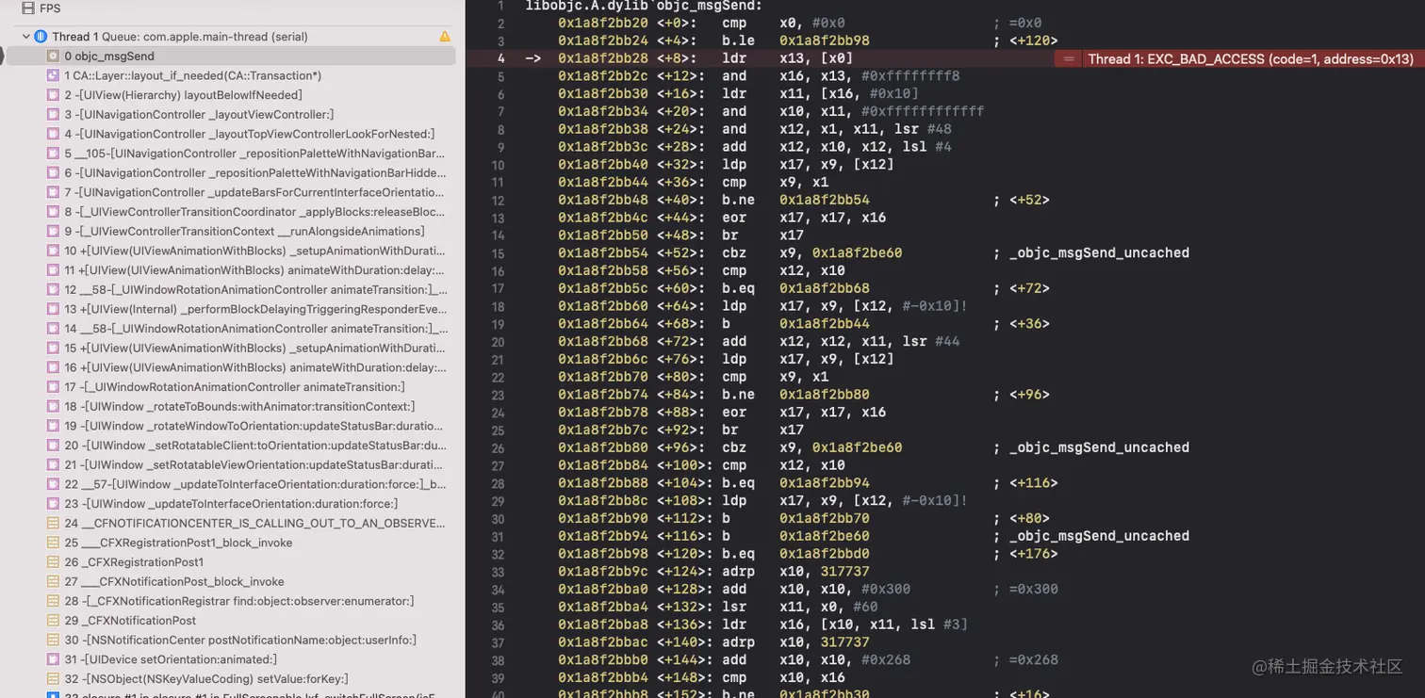Viewport: 1425px width, 698px height.
Task: Click the Thread 1 warning triangle icon
Action: [445, 37]
